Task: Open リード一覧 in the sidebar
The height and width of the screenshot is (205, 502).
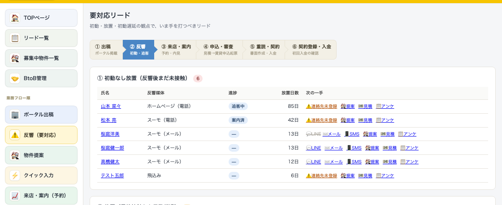Action: pos(41,38)
